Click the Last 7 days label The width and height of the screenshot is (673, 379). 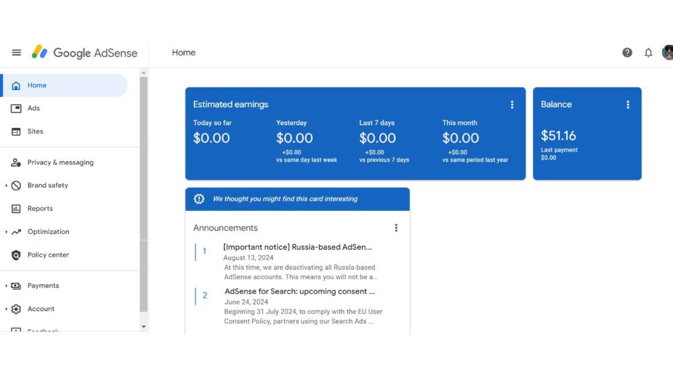pos(377,123)
